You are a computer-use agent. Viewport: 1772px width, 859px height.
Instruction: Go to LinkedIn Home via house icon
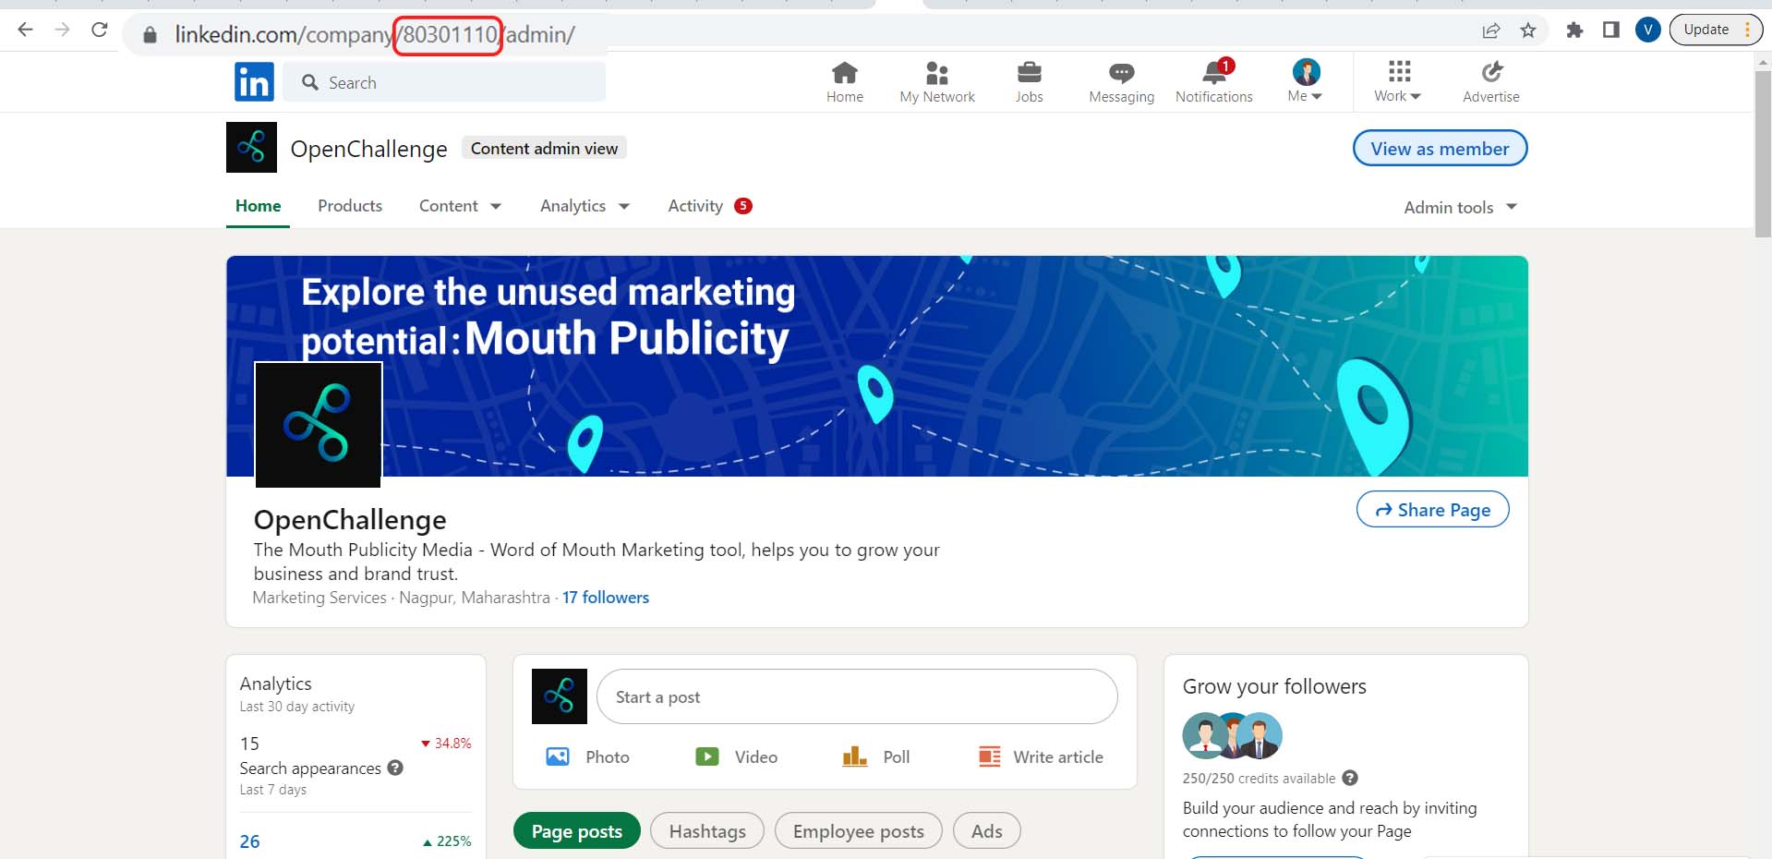coord(845,82)
